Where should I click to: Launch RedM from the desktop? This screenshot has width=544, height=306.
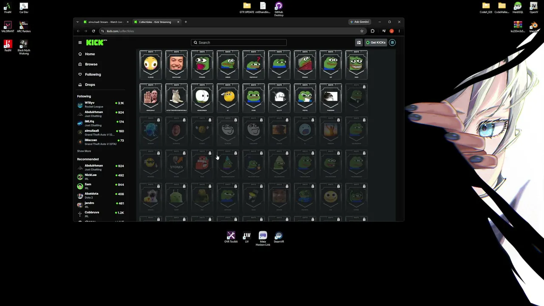(x=8, y=46)
